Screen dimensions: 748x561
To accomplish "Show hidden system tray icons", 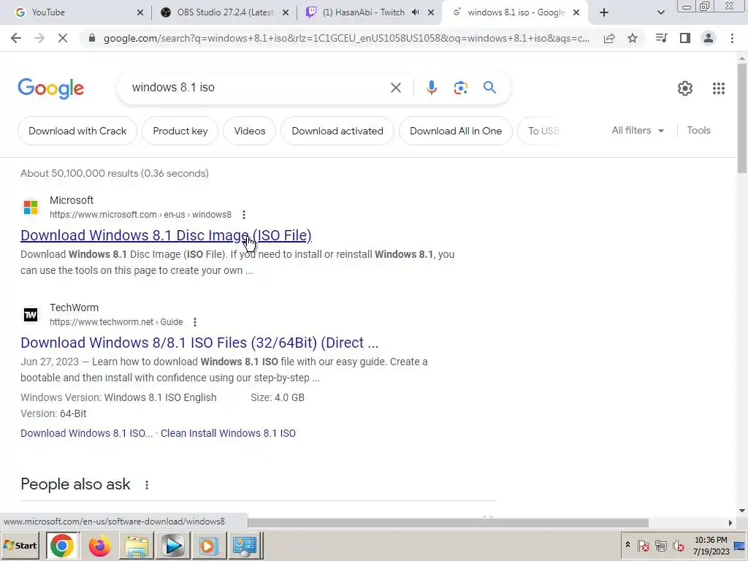I will pos(627,545).
